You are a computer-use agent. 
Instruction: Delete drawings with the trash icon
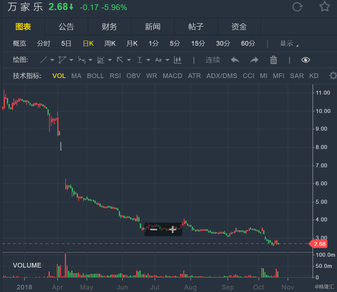(273, 60)
